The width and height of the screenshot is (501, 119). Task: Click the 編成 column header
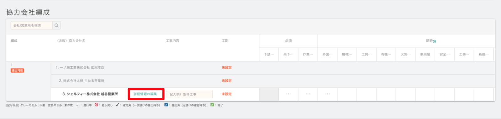(x=14, y=41)
